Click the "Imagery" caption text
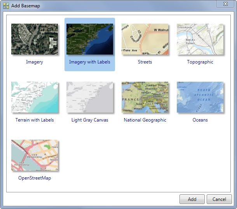Screen dimensions: 237x209 (35, 62)
